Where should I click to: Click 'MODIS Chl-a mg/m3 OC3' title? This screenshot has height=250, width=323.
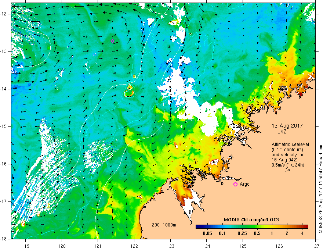click(x=251, y=220)
